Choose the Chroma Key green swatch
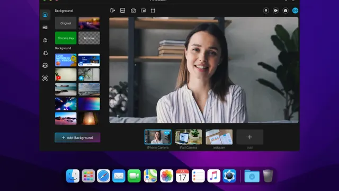The width and height of the screenshot is (339, 191). tap(66, 38)
